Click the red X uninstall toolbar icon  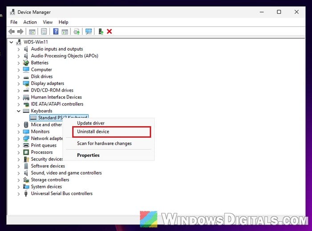pos(109,32)
